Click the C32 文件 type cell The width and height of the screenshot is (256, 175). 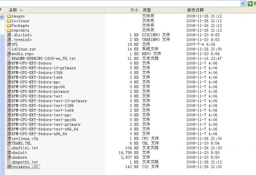(150, 167)
